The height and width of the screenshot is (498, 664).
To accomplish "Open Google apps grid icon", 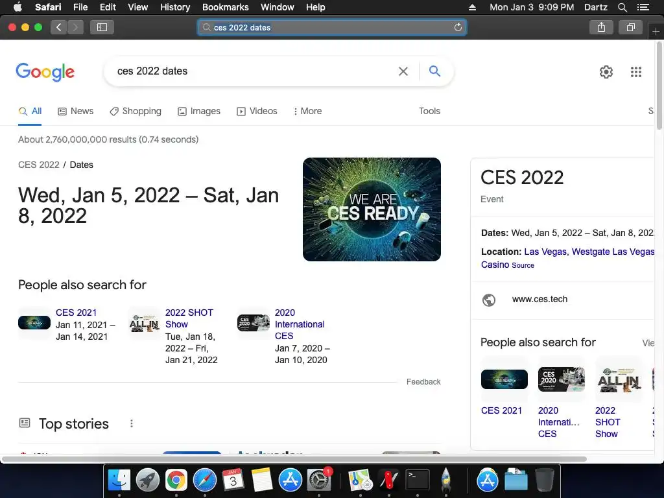I will [635, 72].
